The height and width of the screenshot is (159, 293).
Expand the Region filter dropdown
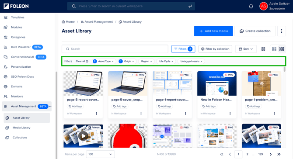click(x=146, y=61)
